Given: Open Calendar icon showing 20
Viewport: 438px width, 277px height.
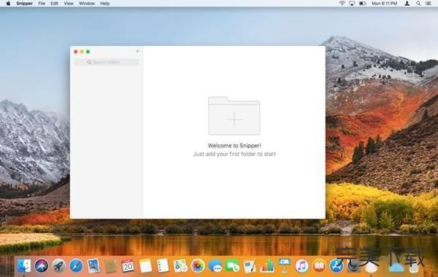Looking at the screenshot, I should (x=128, y=265).
